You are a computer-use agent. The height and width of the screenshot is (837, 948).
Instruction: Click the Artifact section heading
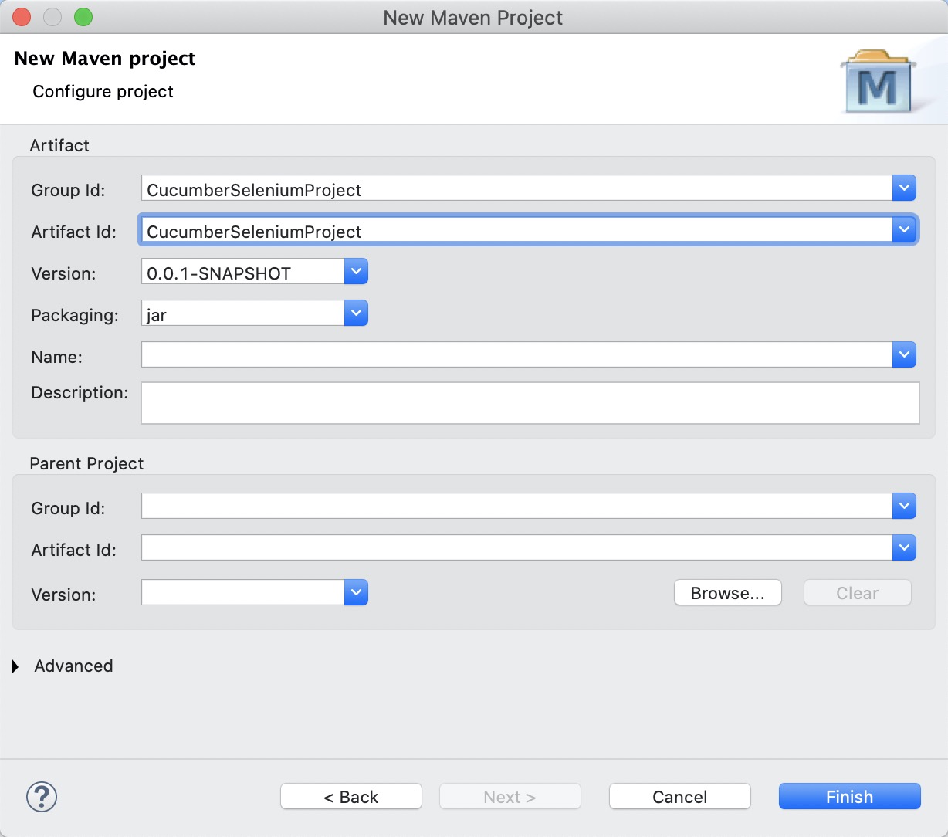[x=59, y=145]
